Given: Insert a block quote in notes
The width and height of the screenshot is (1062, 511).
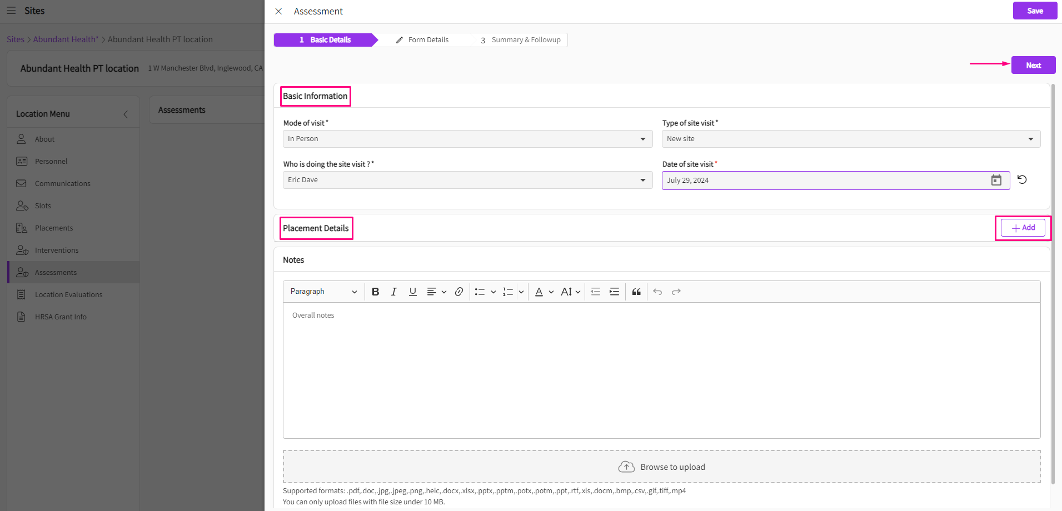Looking at the screenshot, I should click(x=636, y=292).
